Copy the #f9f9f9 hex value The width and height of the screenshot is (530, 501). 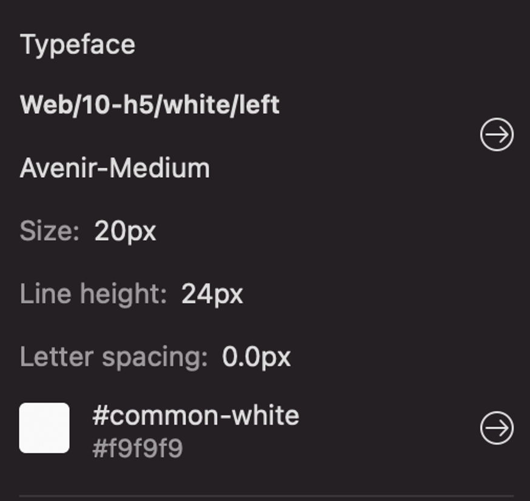click(137, 448)
